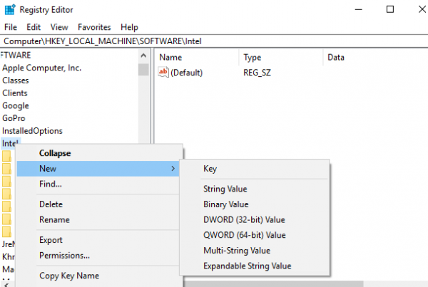
Task: Open the File menu
Action: point(11,27)
